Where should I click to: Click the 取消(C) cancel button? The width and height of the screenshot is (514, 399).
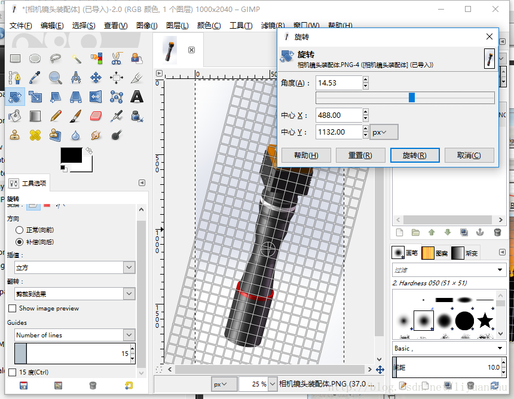point(469,155)
